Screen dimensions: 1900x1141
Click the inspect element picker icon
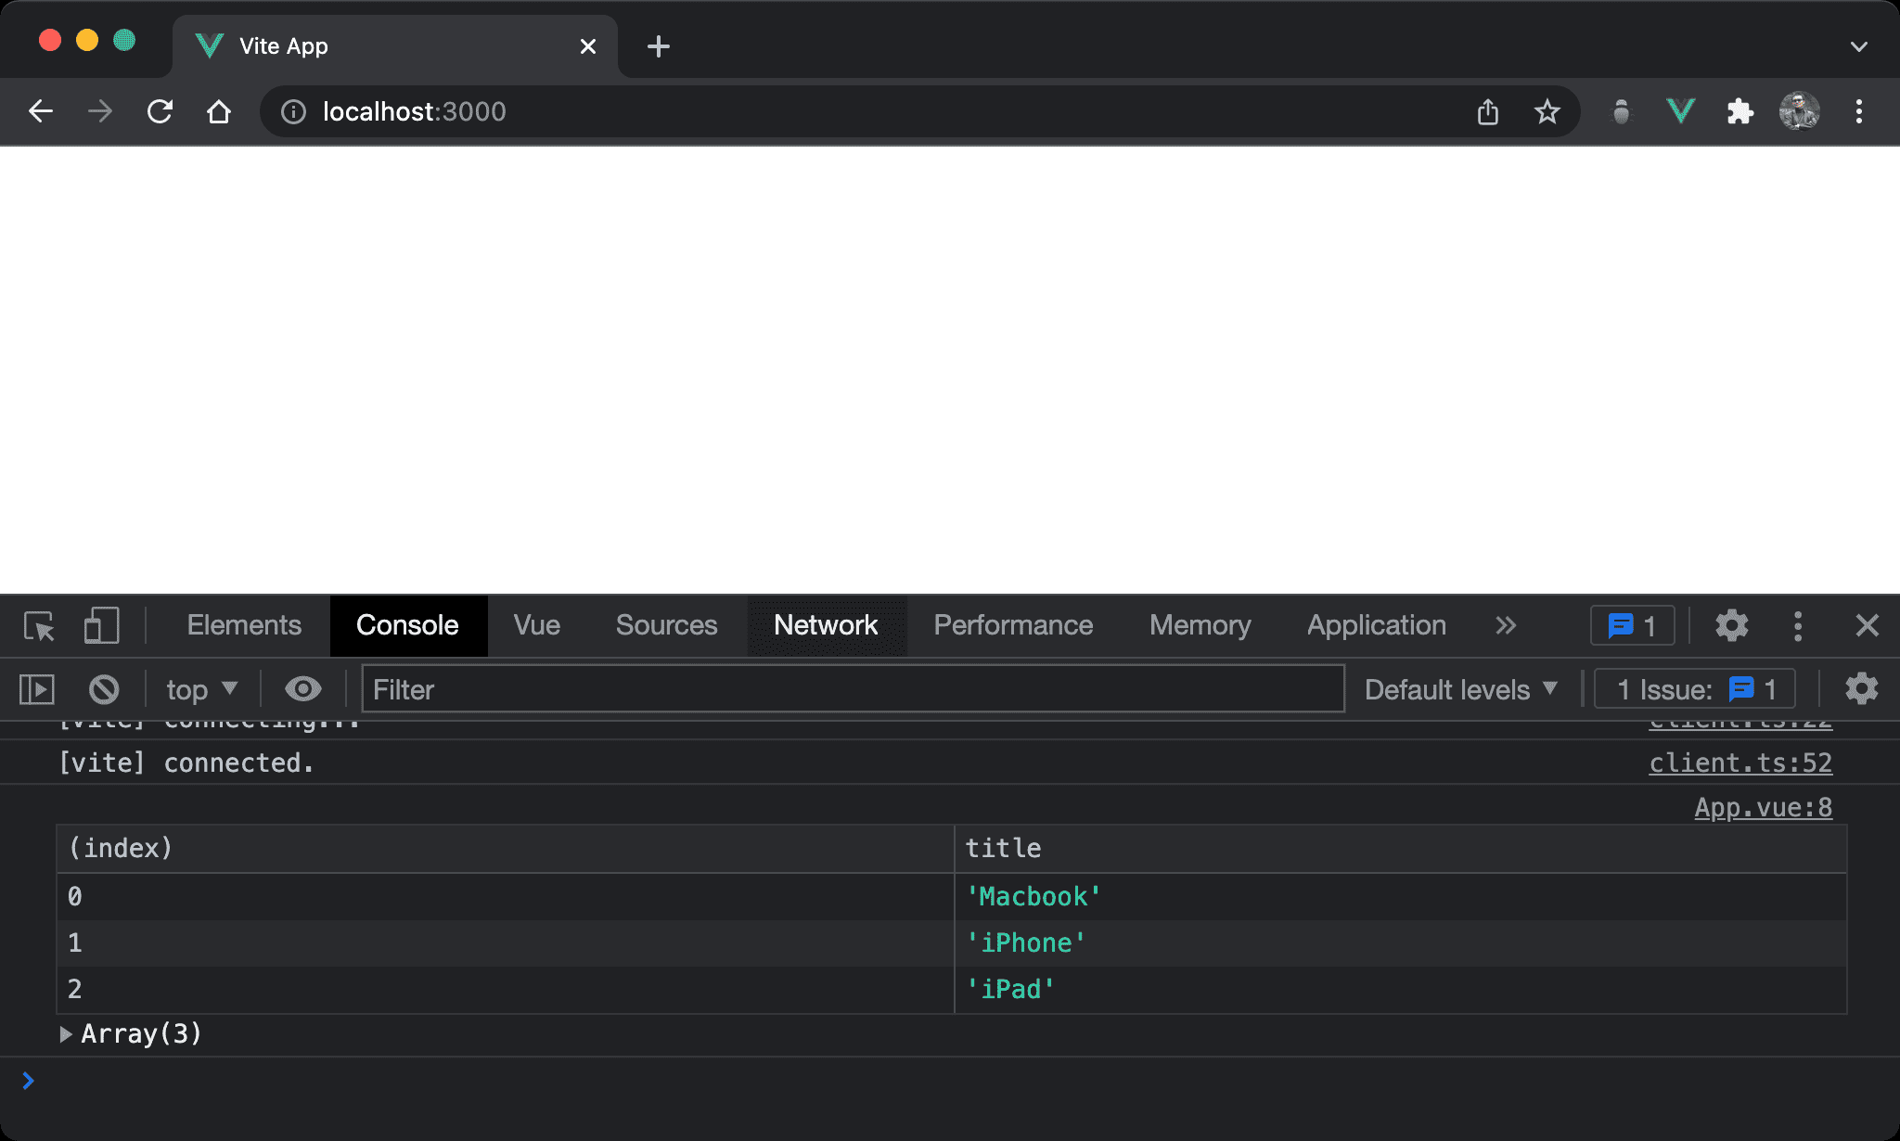[x=39, y=626]
